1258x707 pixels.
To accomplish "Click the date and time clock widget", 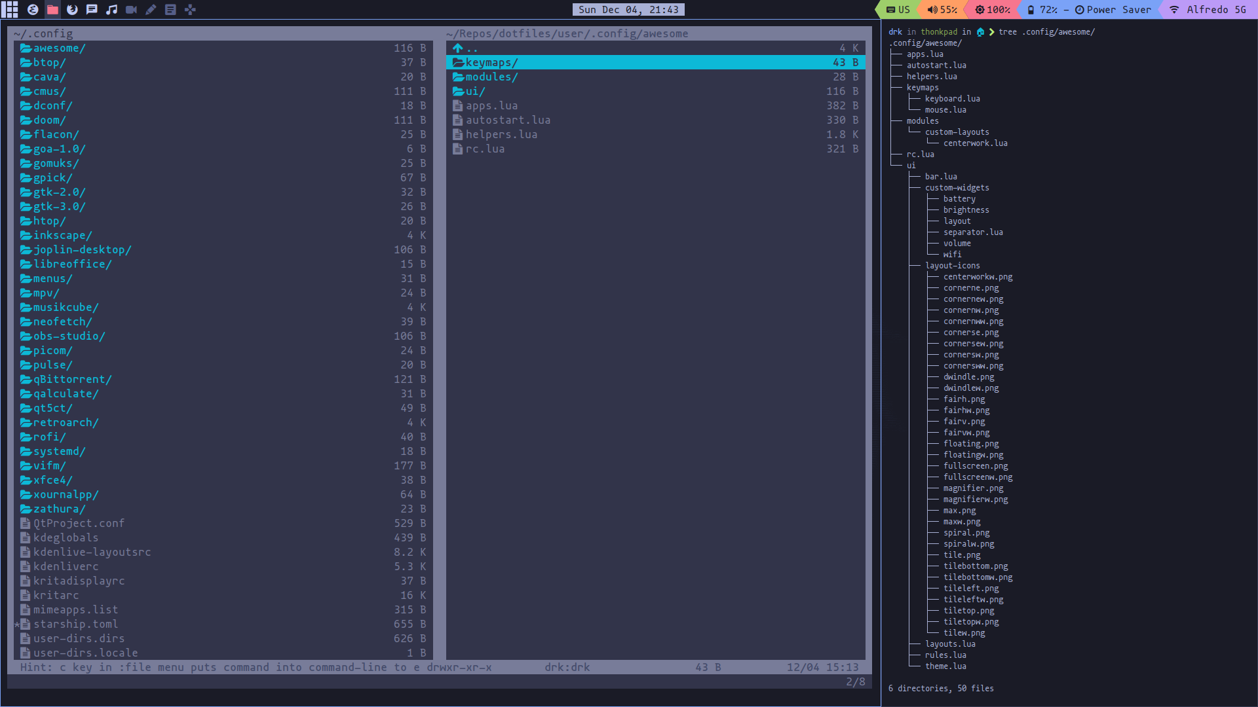I will (628, 9).
